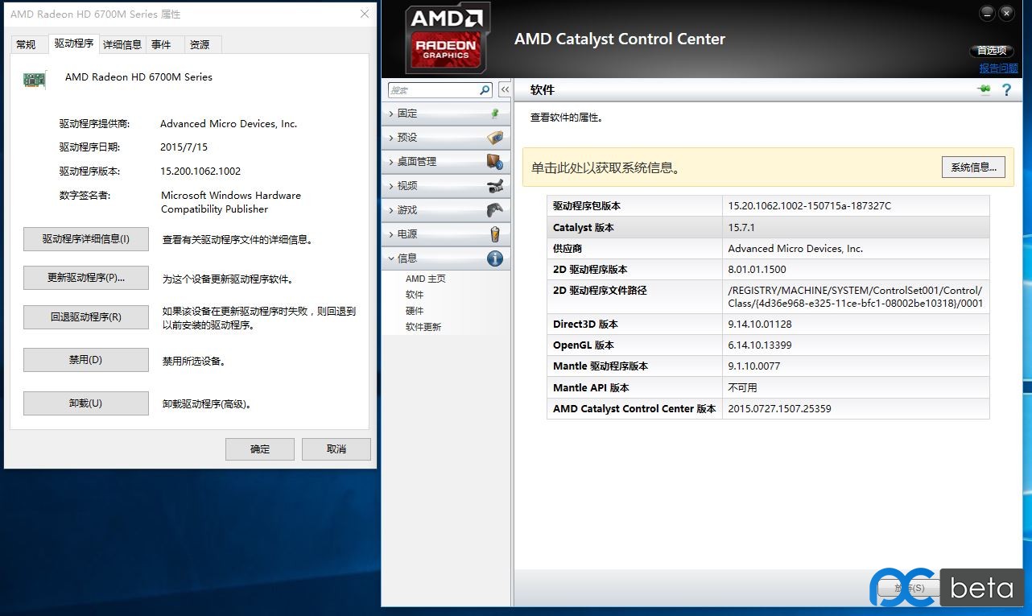
Task: Confirm dialog with 确定 button
Action: click(x=260, y=449)
